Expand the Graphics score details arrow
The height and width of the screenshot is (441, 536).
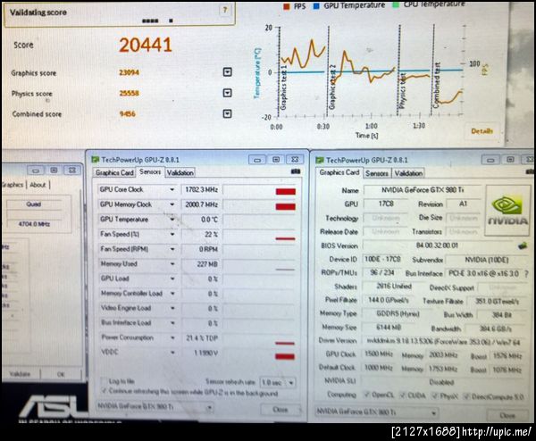click(227, 72)
